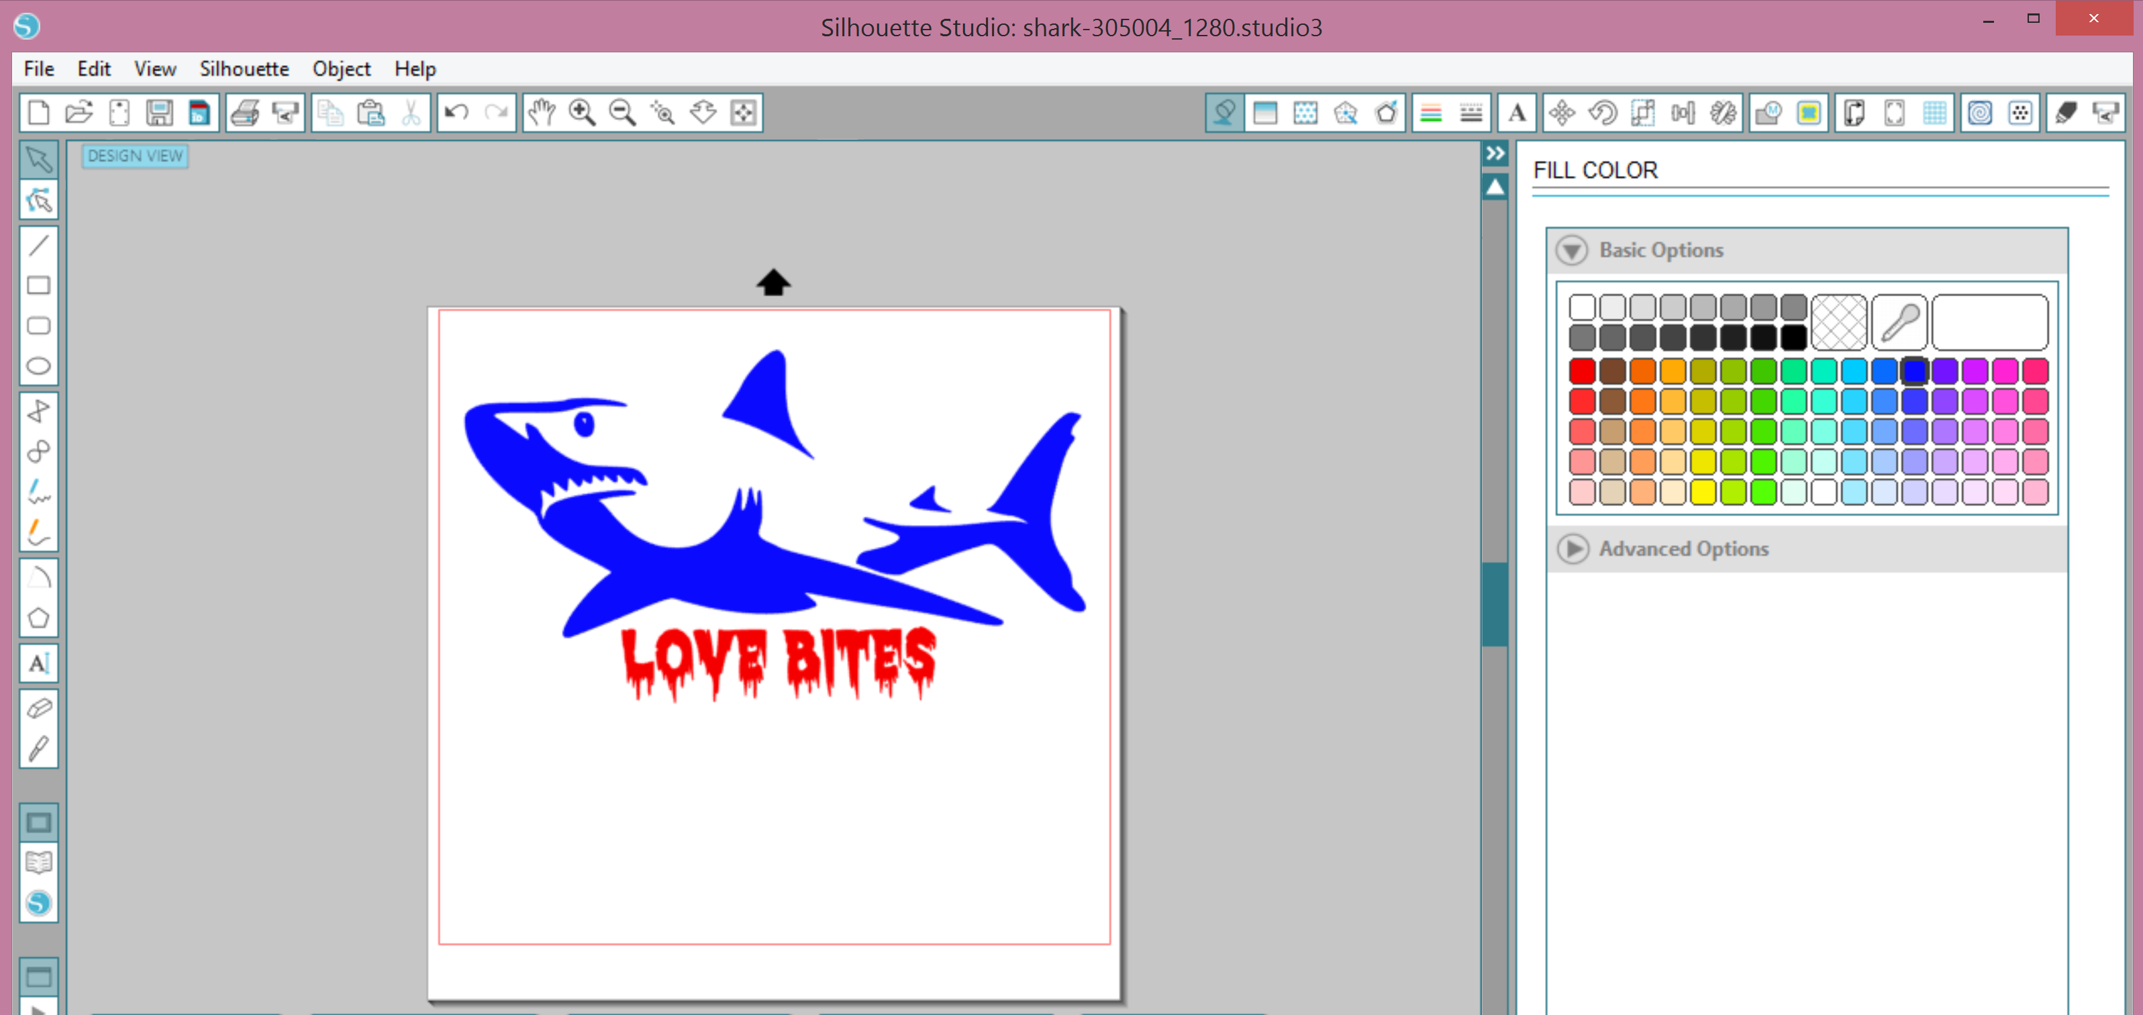Click the Save floppy disk icon
This screenshot has height=1015, width=2143.
(159, 112)
